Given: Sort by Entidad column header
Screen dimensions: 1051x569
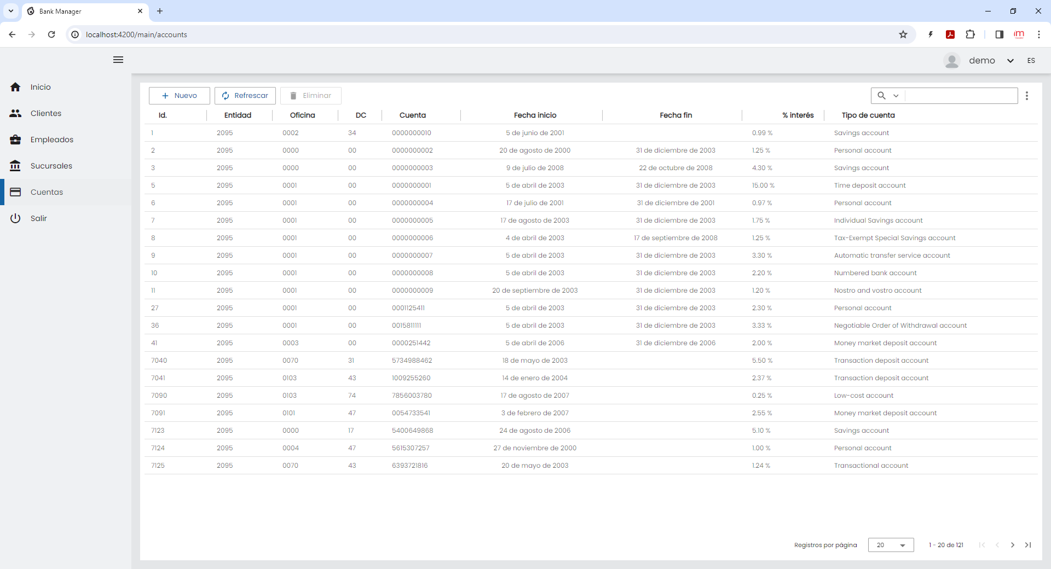Looking at the screenshot, I should coord(238,115).
